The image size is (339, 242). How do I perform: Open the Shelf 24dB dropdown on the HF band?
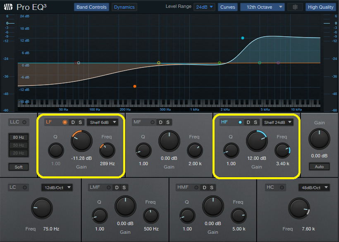(277, 122)
